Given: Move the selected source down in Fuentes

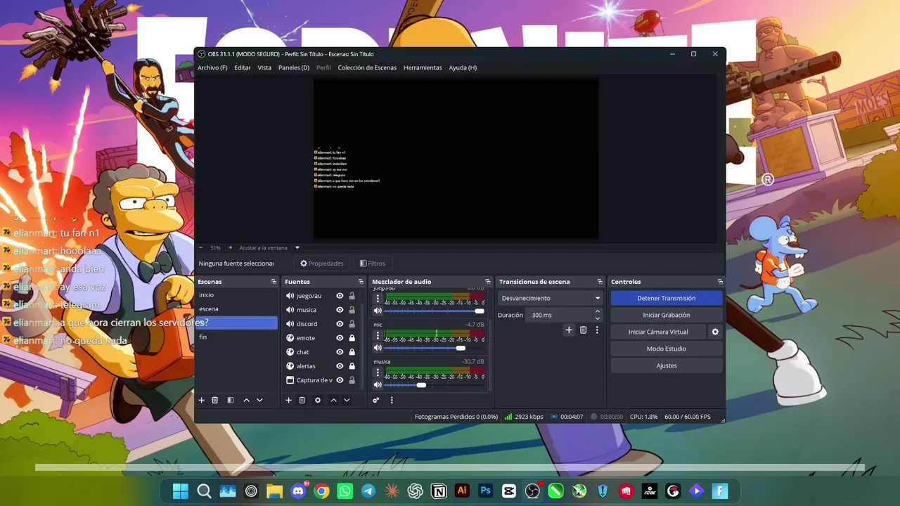Looking at the screenshot, I should [x=347, y=400].
